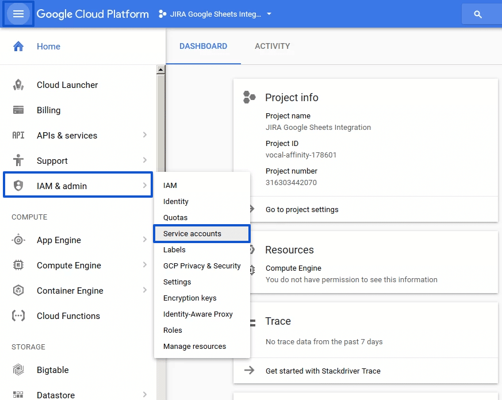
Task: Open Manage resources in the submenu
Action: 202,346
